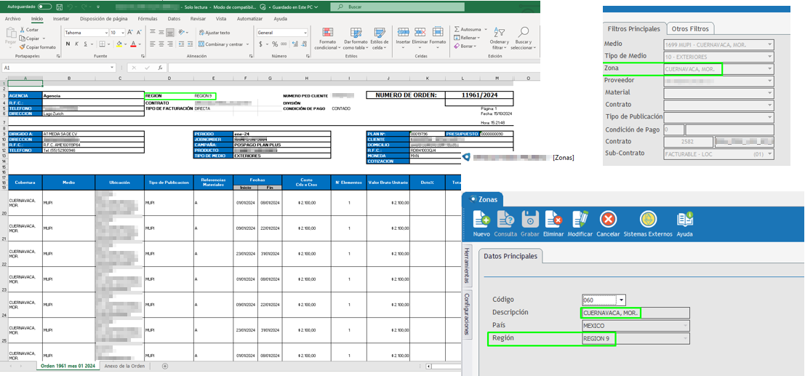Open the Insertar ribbon tab
This screenshot has height=376, width=805.
[61, 18]
